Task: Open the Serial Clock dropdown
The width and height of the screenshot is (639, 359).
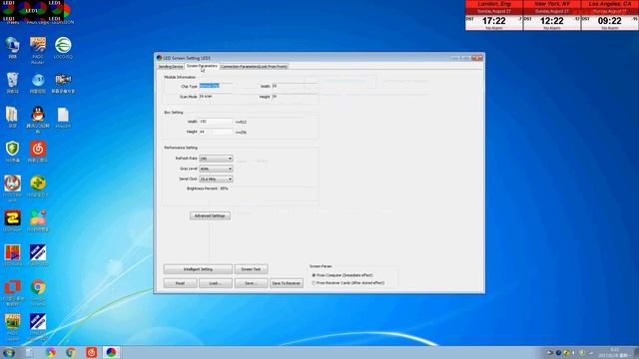Action: coord(216,179)
